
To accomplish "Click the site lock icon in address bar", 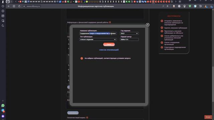I will [x=24, y=6].
